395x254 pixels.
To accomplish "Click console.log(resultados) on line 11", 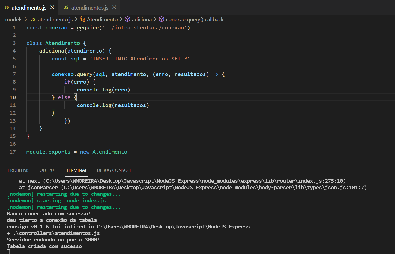I will 113,105.
